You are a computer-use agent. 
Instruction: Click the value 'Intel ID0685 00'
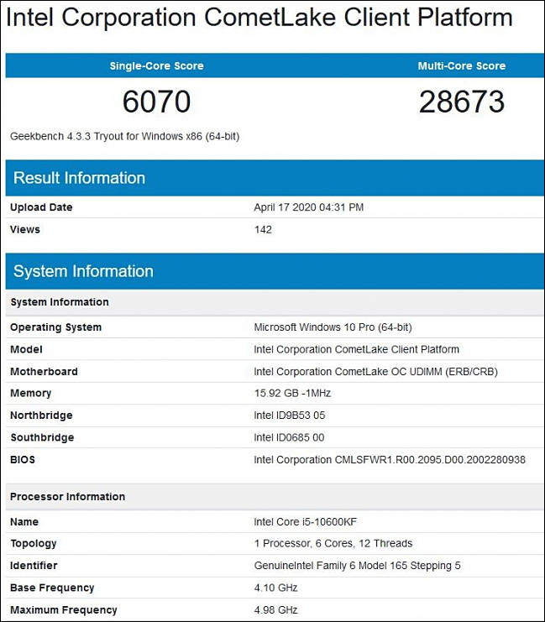tap(289, 437)
